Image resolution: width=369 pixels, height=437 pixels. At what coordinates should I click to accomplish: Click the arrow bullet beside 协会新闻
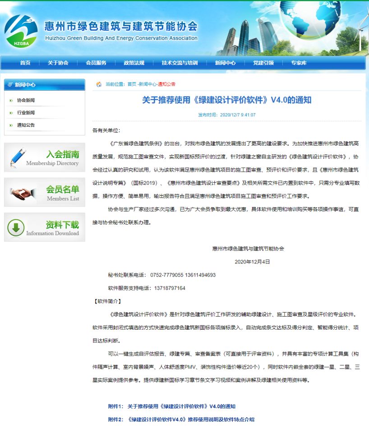pyautogui.click(x=11, y=101)
